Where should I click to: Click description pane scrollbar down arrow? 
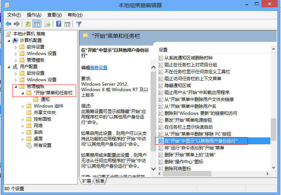click(153, 169)
